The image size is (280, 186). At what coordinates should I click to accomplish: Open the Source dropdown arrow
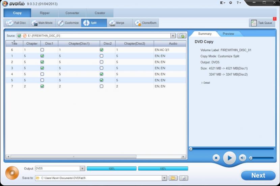pyautogui.click(x=173, y=36)
